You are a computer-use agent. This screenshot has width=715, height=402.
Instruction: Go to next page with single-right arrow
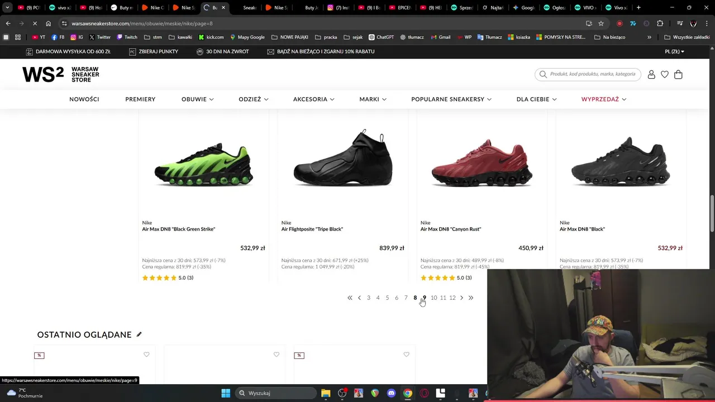tap(461, 298)
